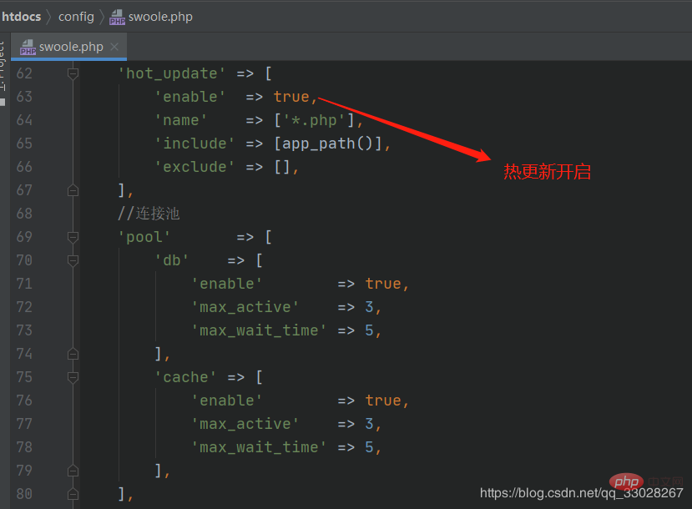Select the swoole.php editor tab
This screenshot has width=692, height=509.
pyautogui.click(x=71, y=47)
